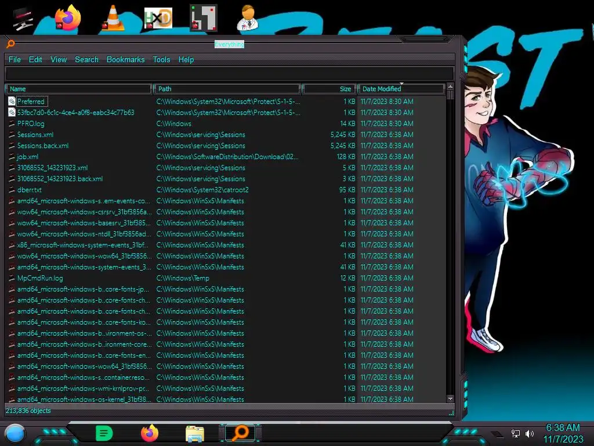Select x86_microsoft-windows-system-events manifest row

pos(225,244)
